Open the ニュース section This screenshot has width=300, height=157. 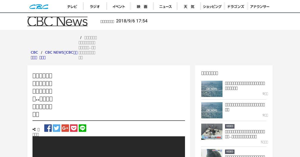(165, 7)
